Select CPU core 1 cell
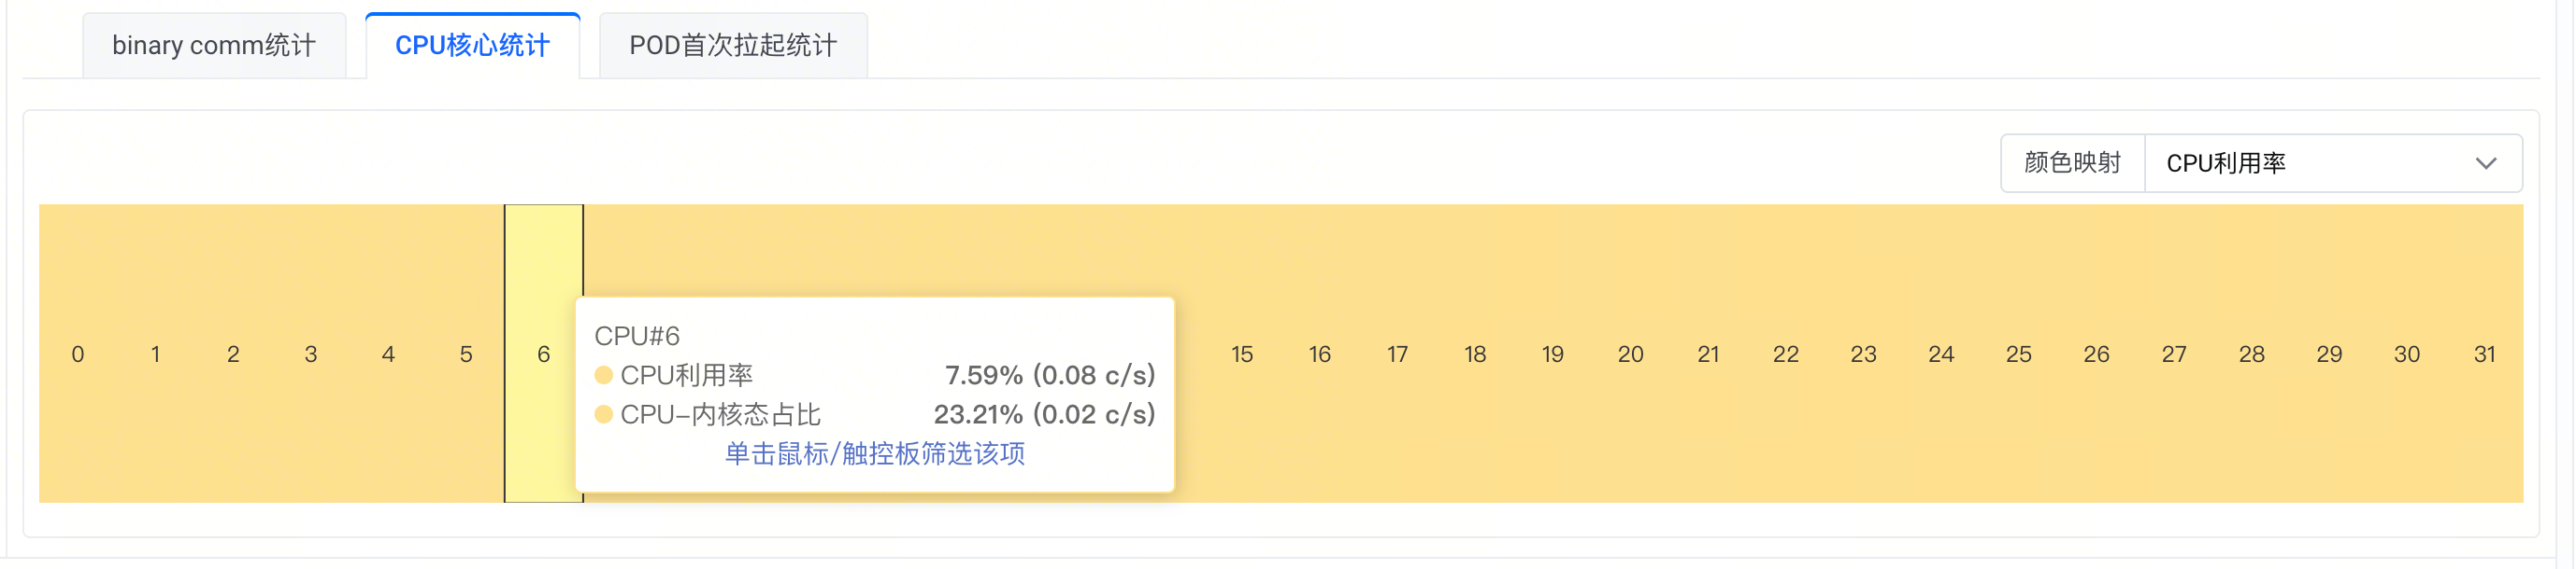The image size is (2576, 569). click(155, 354)
